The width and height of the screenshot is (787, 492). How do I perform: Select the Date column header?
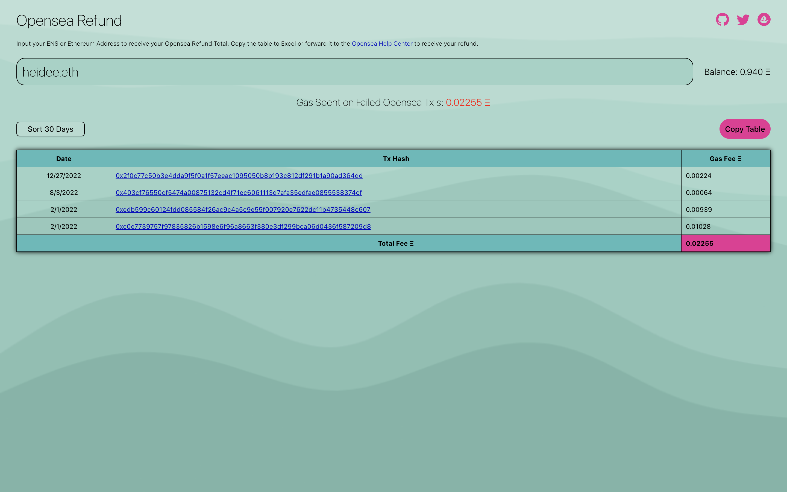pyautogui.click(x=64, y=159)
